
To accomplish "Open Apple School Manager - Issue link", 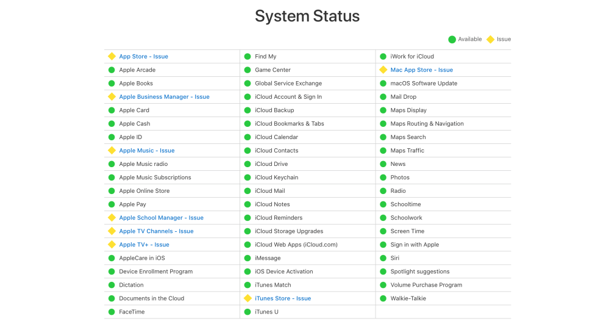I will click(161, 218).
